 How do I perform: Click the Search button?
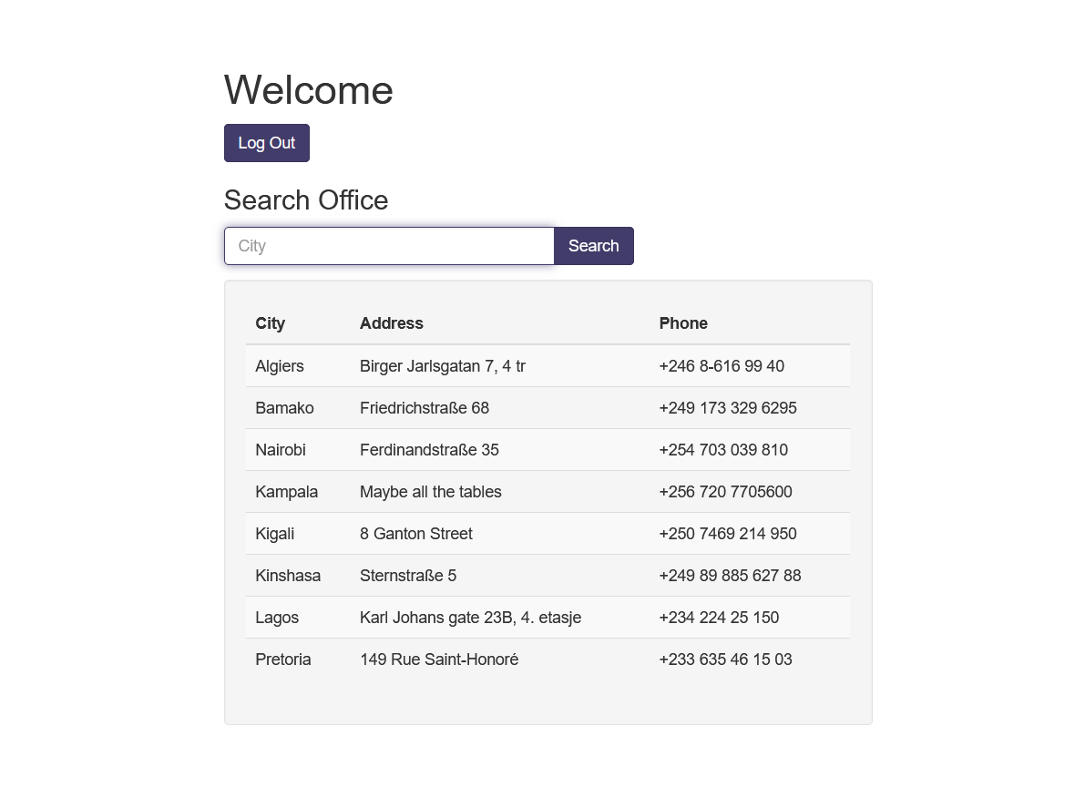coord(594,246)
